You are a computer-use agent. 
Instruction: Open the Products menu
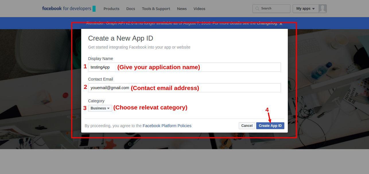pyautogui.click(x=111, y=9)
